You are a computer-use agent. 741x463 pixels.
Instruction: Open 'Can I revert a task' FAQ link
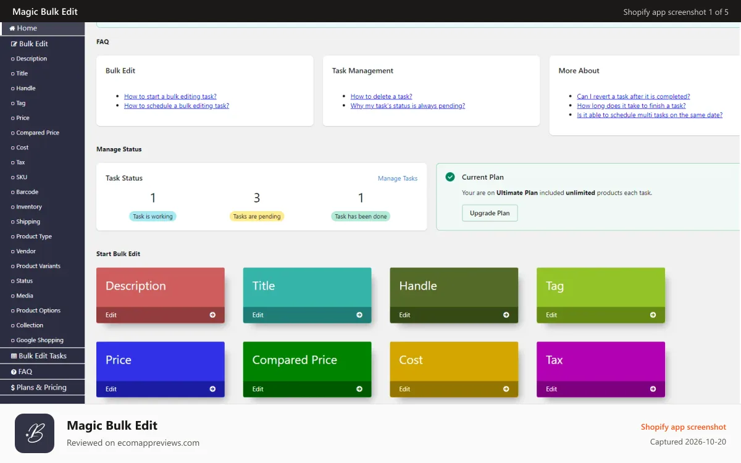click(x=634, y=96)
